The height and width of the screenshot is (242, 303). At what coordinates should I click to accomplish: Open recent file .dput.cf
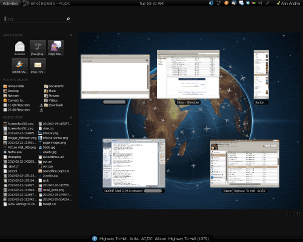click(x=11, y=166)
